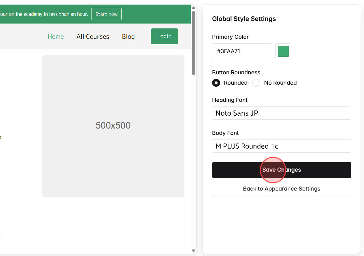Click the 500x500 placeholder image
This screenshot has height=256, width=364.
click(x=113, y=126)
